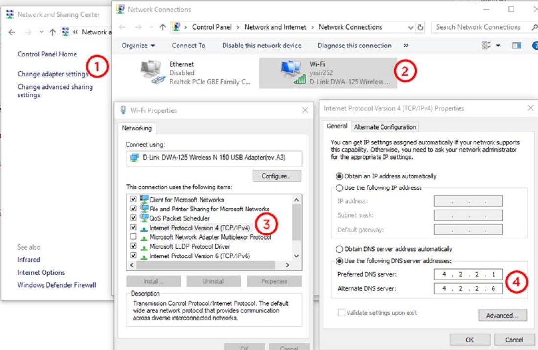Click Diagnose this connection

[354, 46]
